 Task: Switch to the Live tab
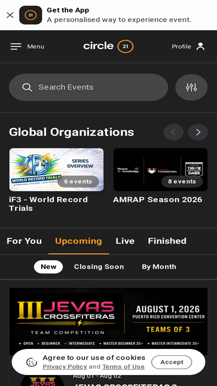125,241
